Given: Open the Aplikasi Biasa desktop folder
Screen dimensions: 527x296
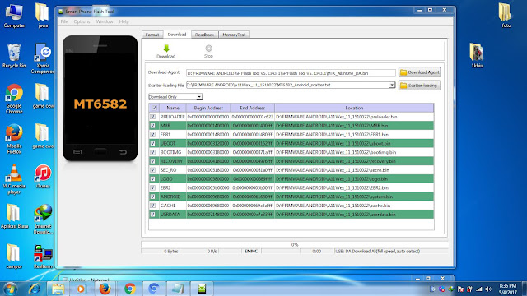Looking at the screenshot, I should [14, 216].
